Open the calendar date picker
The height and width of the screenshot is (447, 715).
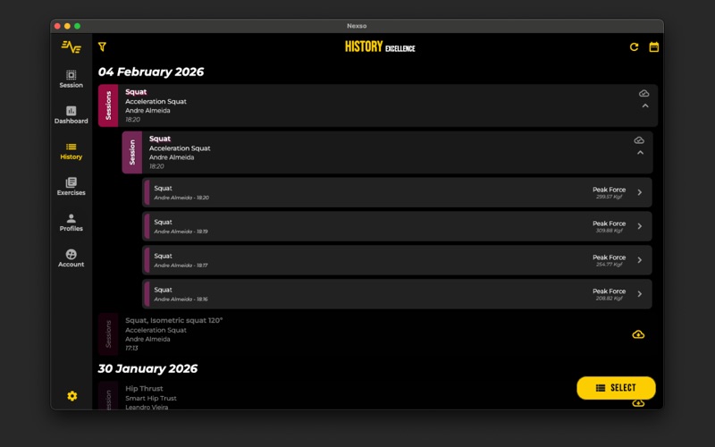(x=654, y=47)
